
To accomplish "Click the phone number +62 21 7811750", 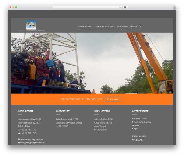I will pyautogui.click(x=28, y=129).
